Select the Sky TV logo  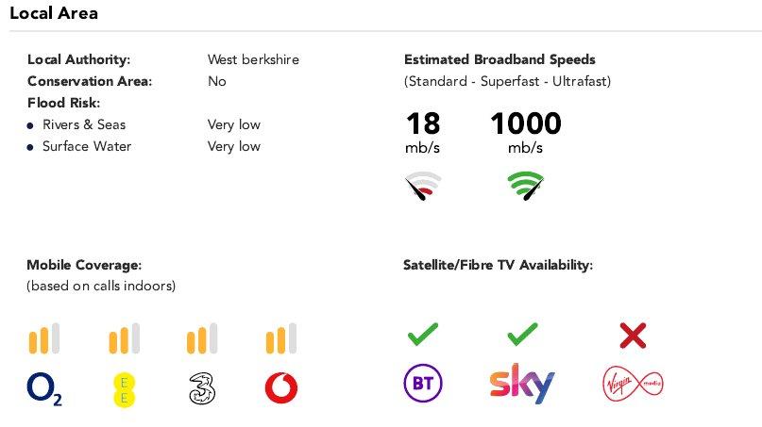click(522, 384)
